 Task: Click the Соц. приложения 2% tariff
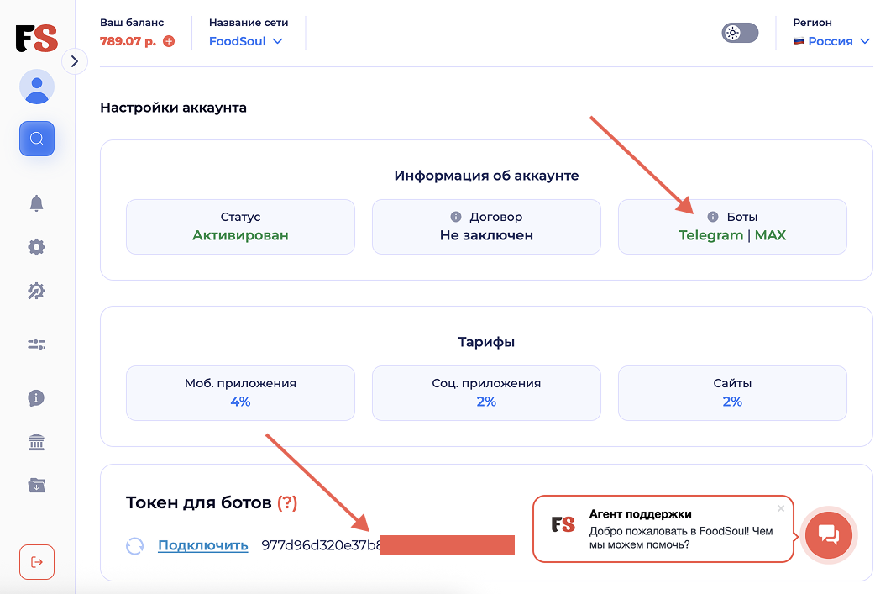(x=486, y=393)
